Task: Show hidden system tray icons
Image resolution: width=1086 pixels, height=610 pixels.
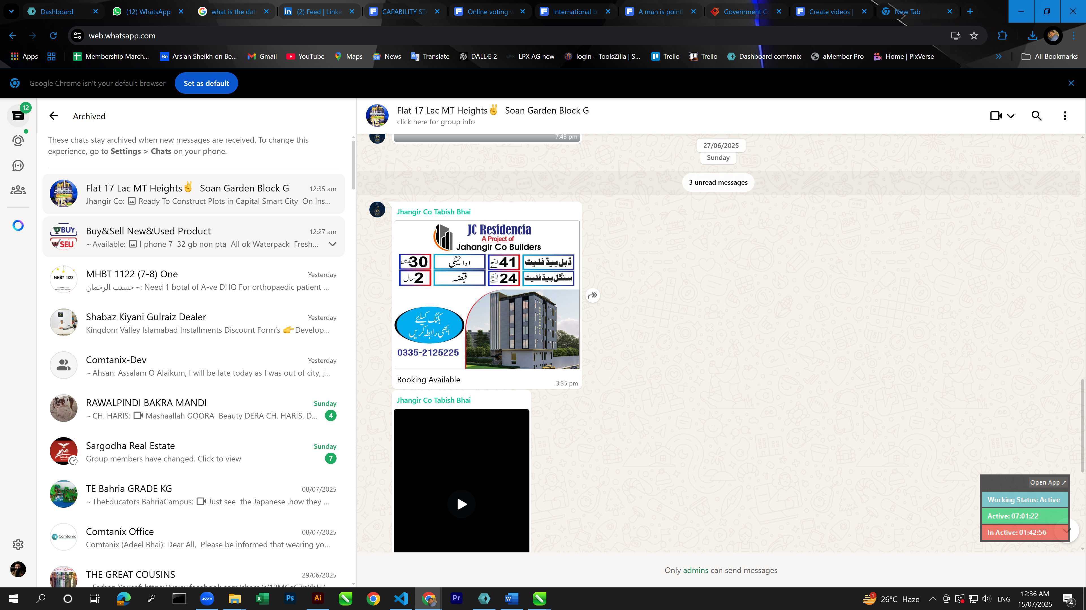Action: 932,599
